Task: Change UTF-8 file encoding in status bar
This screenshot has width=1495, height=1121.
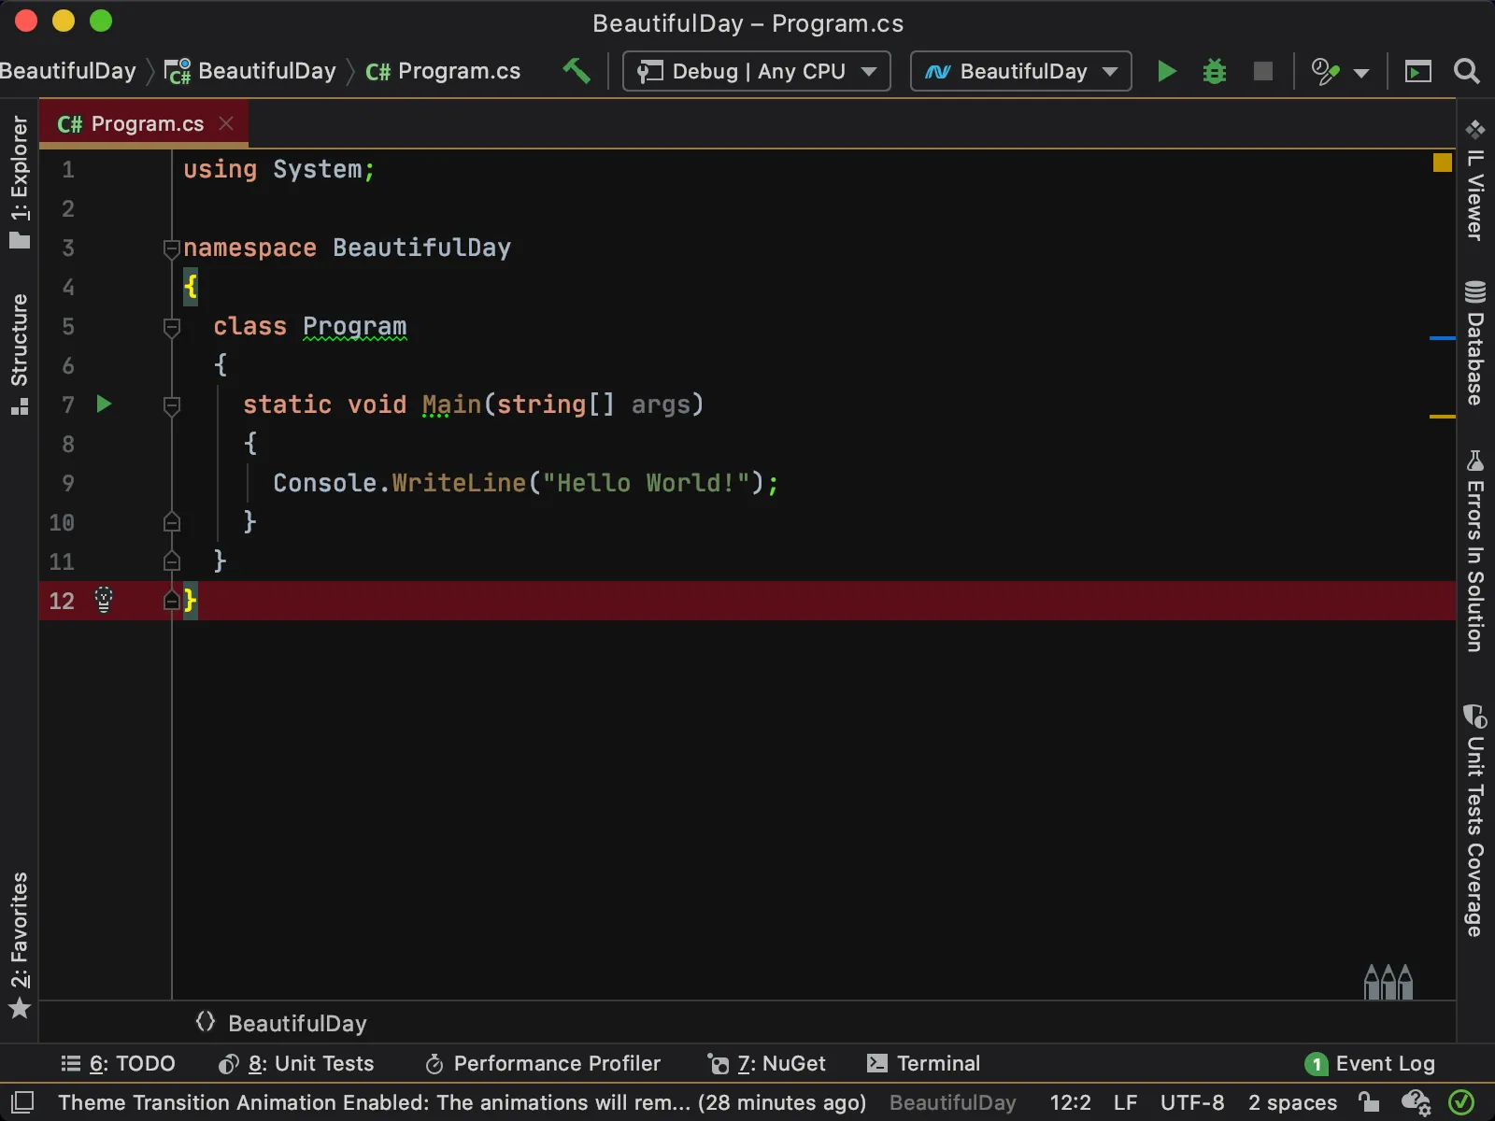Action: click(x=1192, y=1102)
